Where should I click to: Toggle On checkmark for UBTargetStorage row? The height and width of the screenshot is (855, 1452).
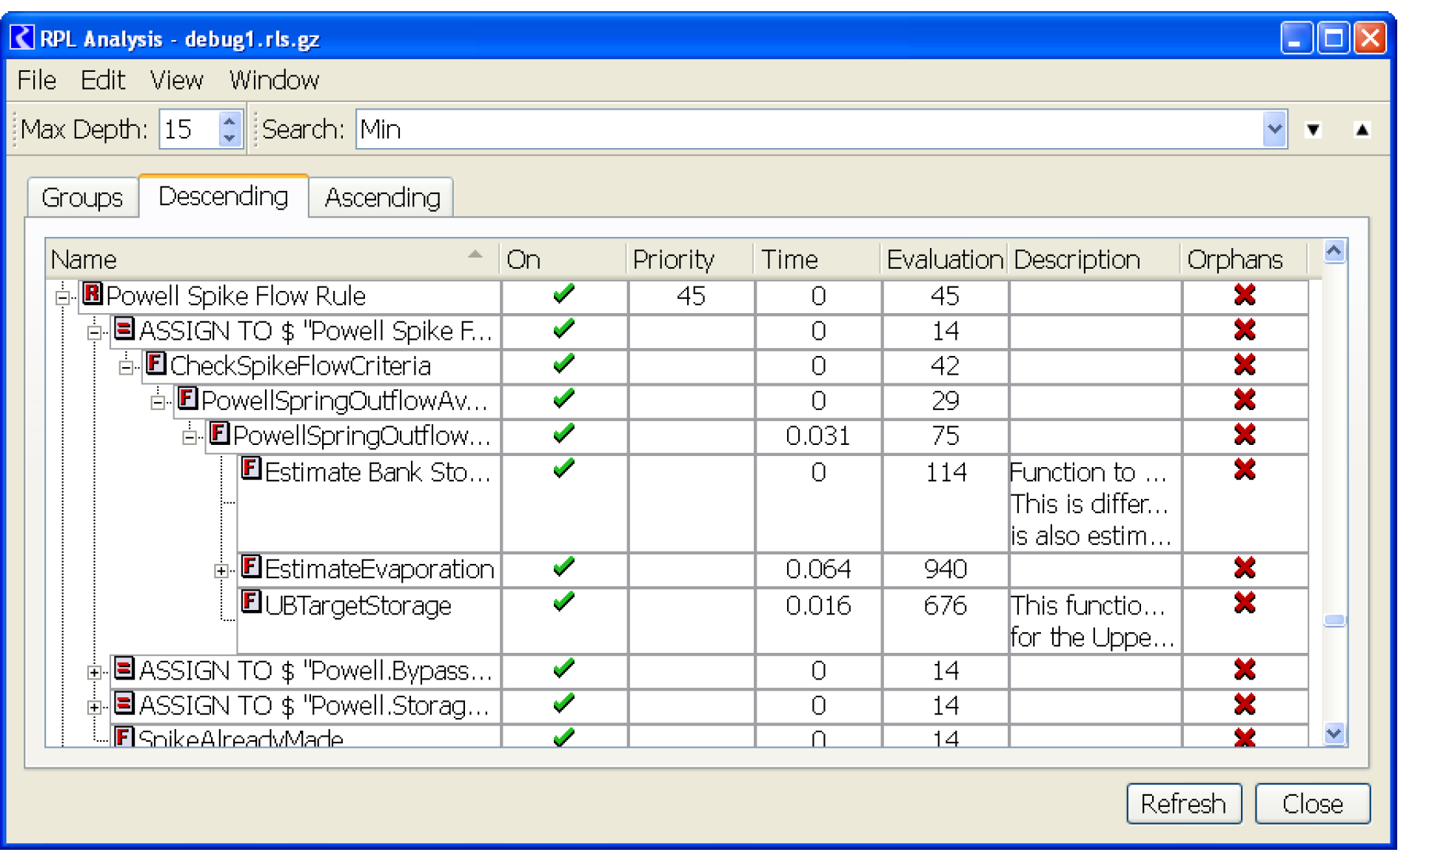[x=563, y=603]
